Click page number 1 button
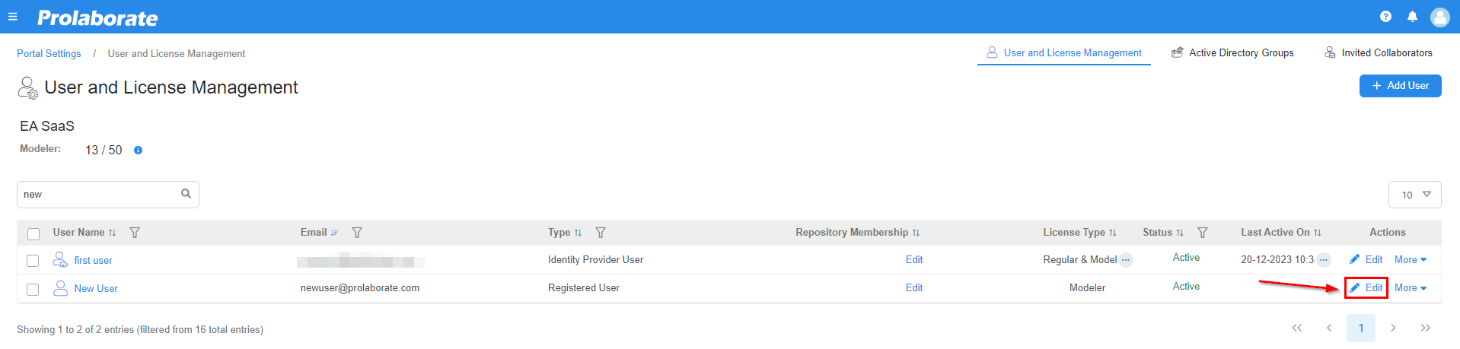This screenshot has height=349, width=1460. (1361, 328)
